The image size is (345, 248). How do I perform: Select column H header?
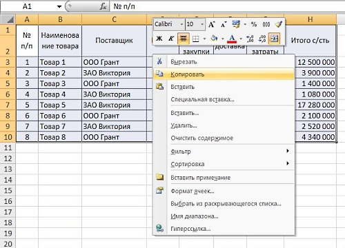pyautogui.click(x=310, y=19)
